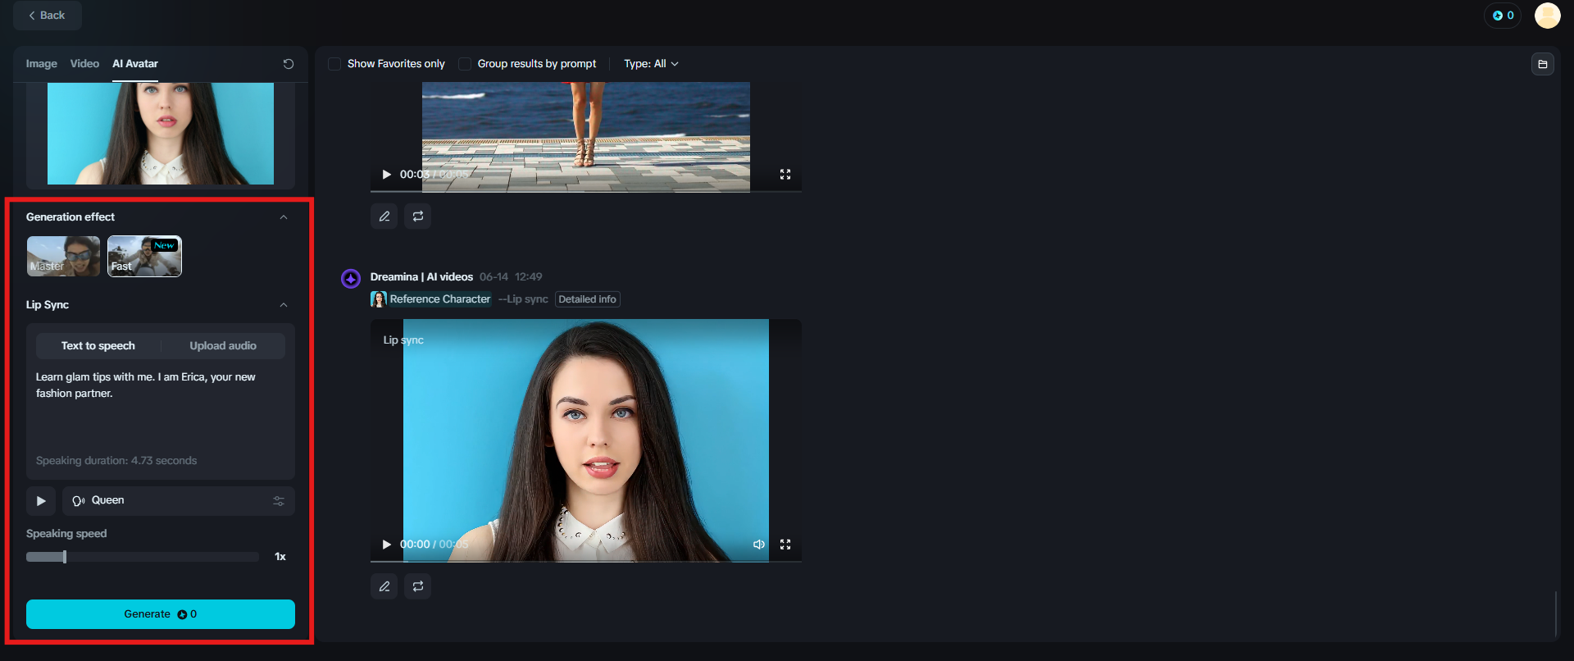Enable Group results by prompt checkbox

pos(465,64)
